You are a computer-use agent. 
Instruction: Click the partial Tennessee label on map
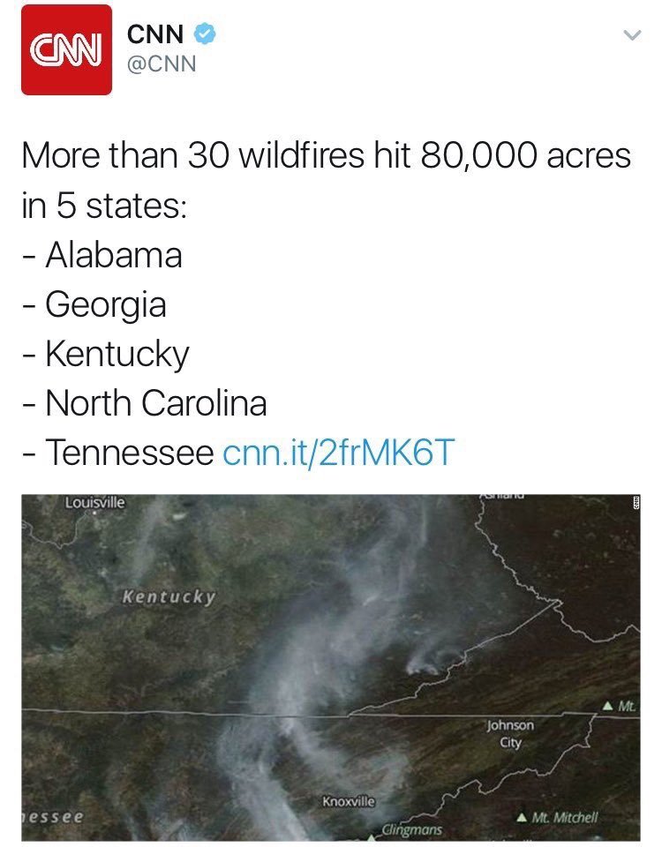(53, 816)
